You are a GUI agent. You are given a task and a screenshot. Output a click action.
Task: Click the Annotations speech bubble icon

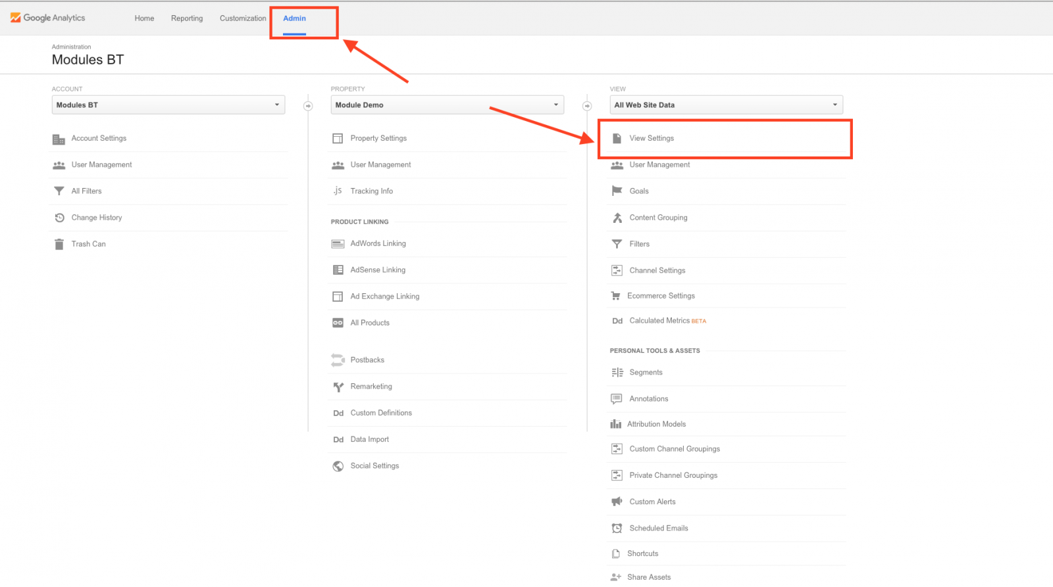point(617,399)
